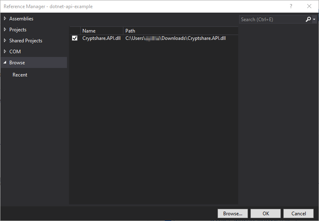Sort list by Name column header

(x=101, y=31)
